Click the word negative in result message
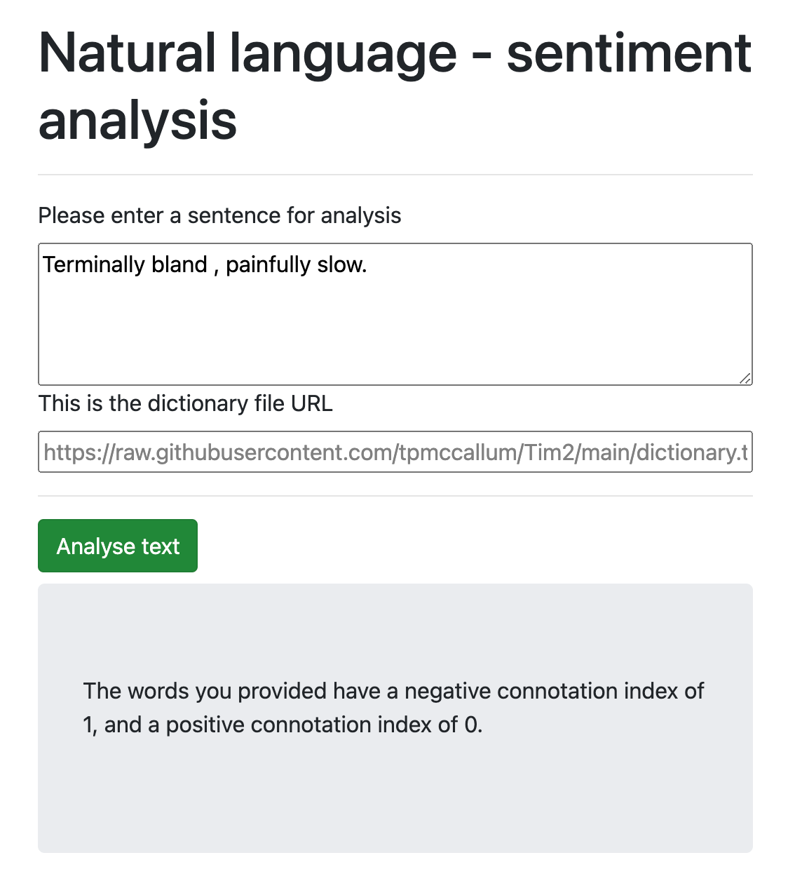Image resolution: width=788 pixels, height=881 pixels. click(x=447, y=691)
